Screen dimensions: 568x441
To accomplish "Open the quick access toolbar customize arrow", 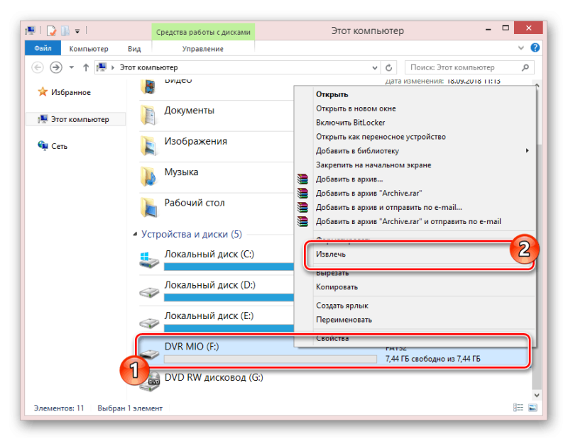I will coord(77,31).
